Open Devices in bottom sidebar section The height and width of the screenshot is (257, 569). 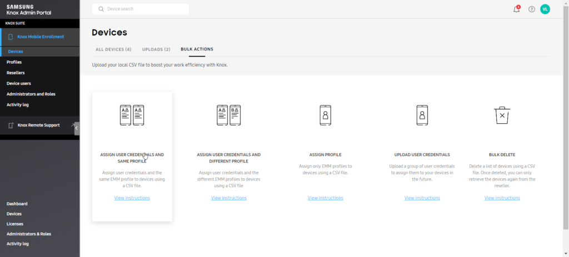click(x=14, y=214)
